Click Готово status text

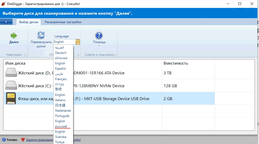tap(12, 140)
